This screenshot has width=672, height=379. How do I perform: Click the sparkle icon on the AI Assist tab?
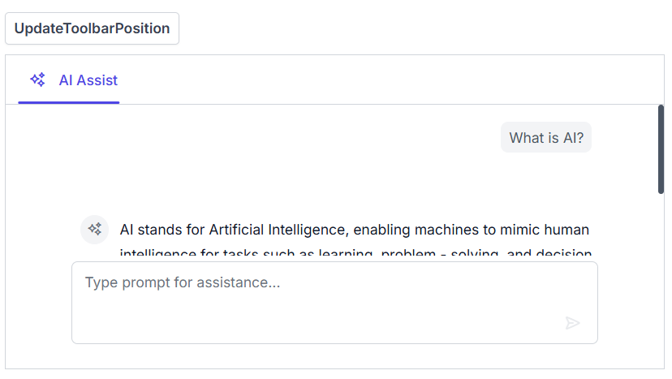pos(37,80)
